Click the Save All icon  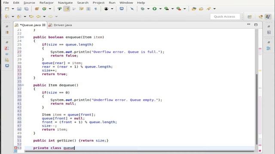(x=27, y=9)
